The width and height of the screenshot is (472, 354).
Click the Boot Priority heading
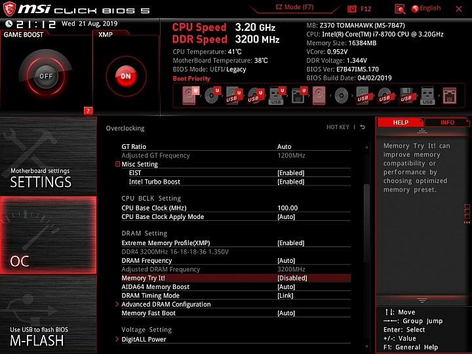coord(191,79)
